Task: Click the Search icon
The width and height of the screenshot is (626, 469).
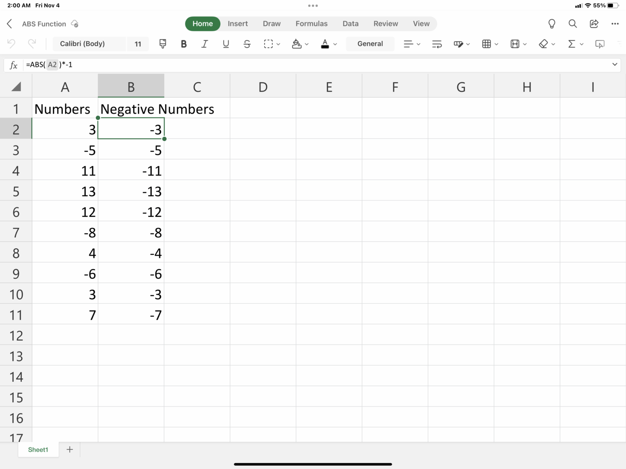Action: [x=573, y=24]
